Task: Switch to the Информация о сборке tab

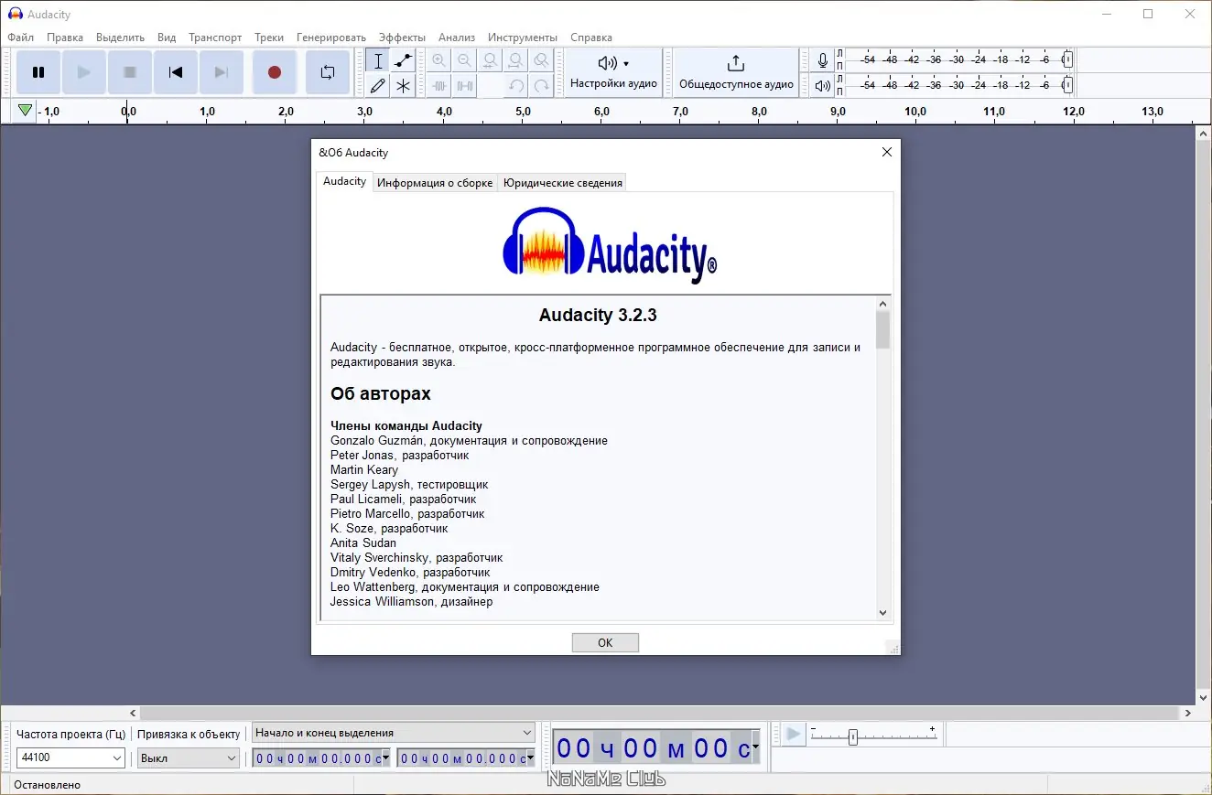Action: tap(435, 183)
